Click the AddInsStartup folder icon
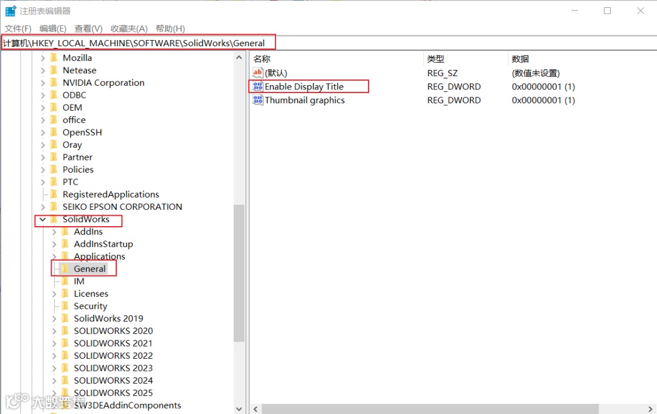 [65, 244]
